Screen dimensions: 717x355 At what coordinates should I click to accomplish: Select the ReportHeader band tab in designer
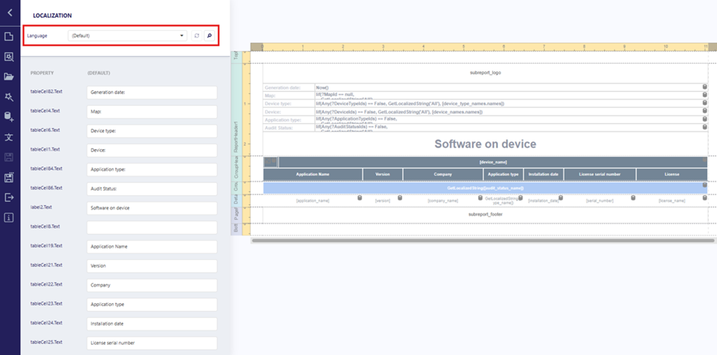[x=236, y=137]
